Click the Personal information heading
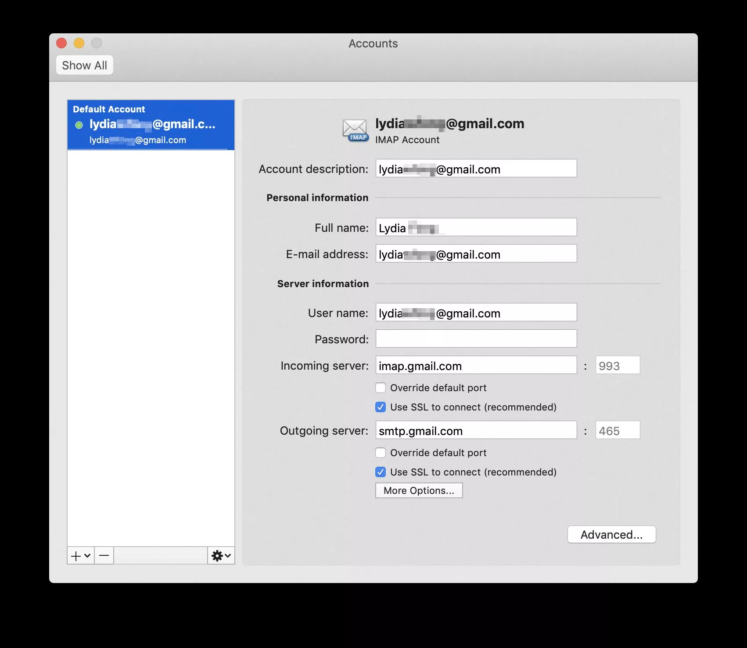The image size is (747, 648). [317, 198]
